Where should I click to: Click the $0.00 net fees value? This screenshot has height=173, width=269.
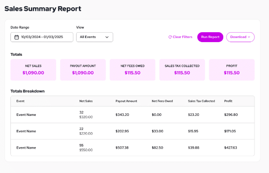point(156,115)
